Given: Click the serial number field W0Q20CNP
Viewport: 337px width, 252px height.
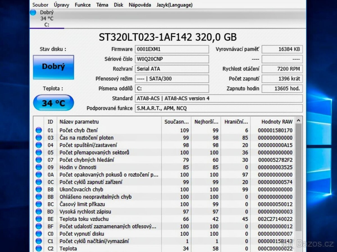Looking at the screenshot, I should (x=172, y=59).
